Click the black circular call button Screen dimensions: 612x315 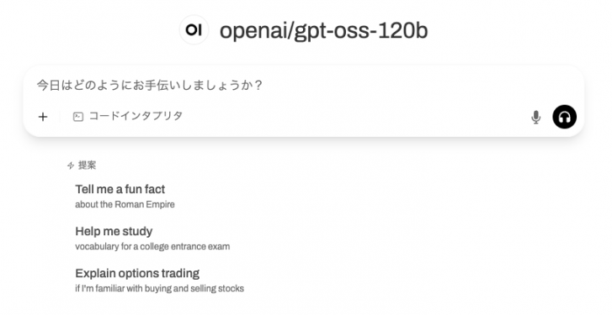(564, 117)
